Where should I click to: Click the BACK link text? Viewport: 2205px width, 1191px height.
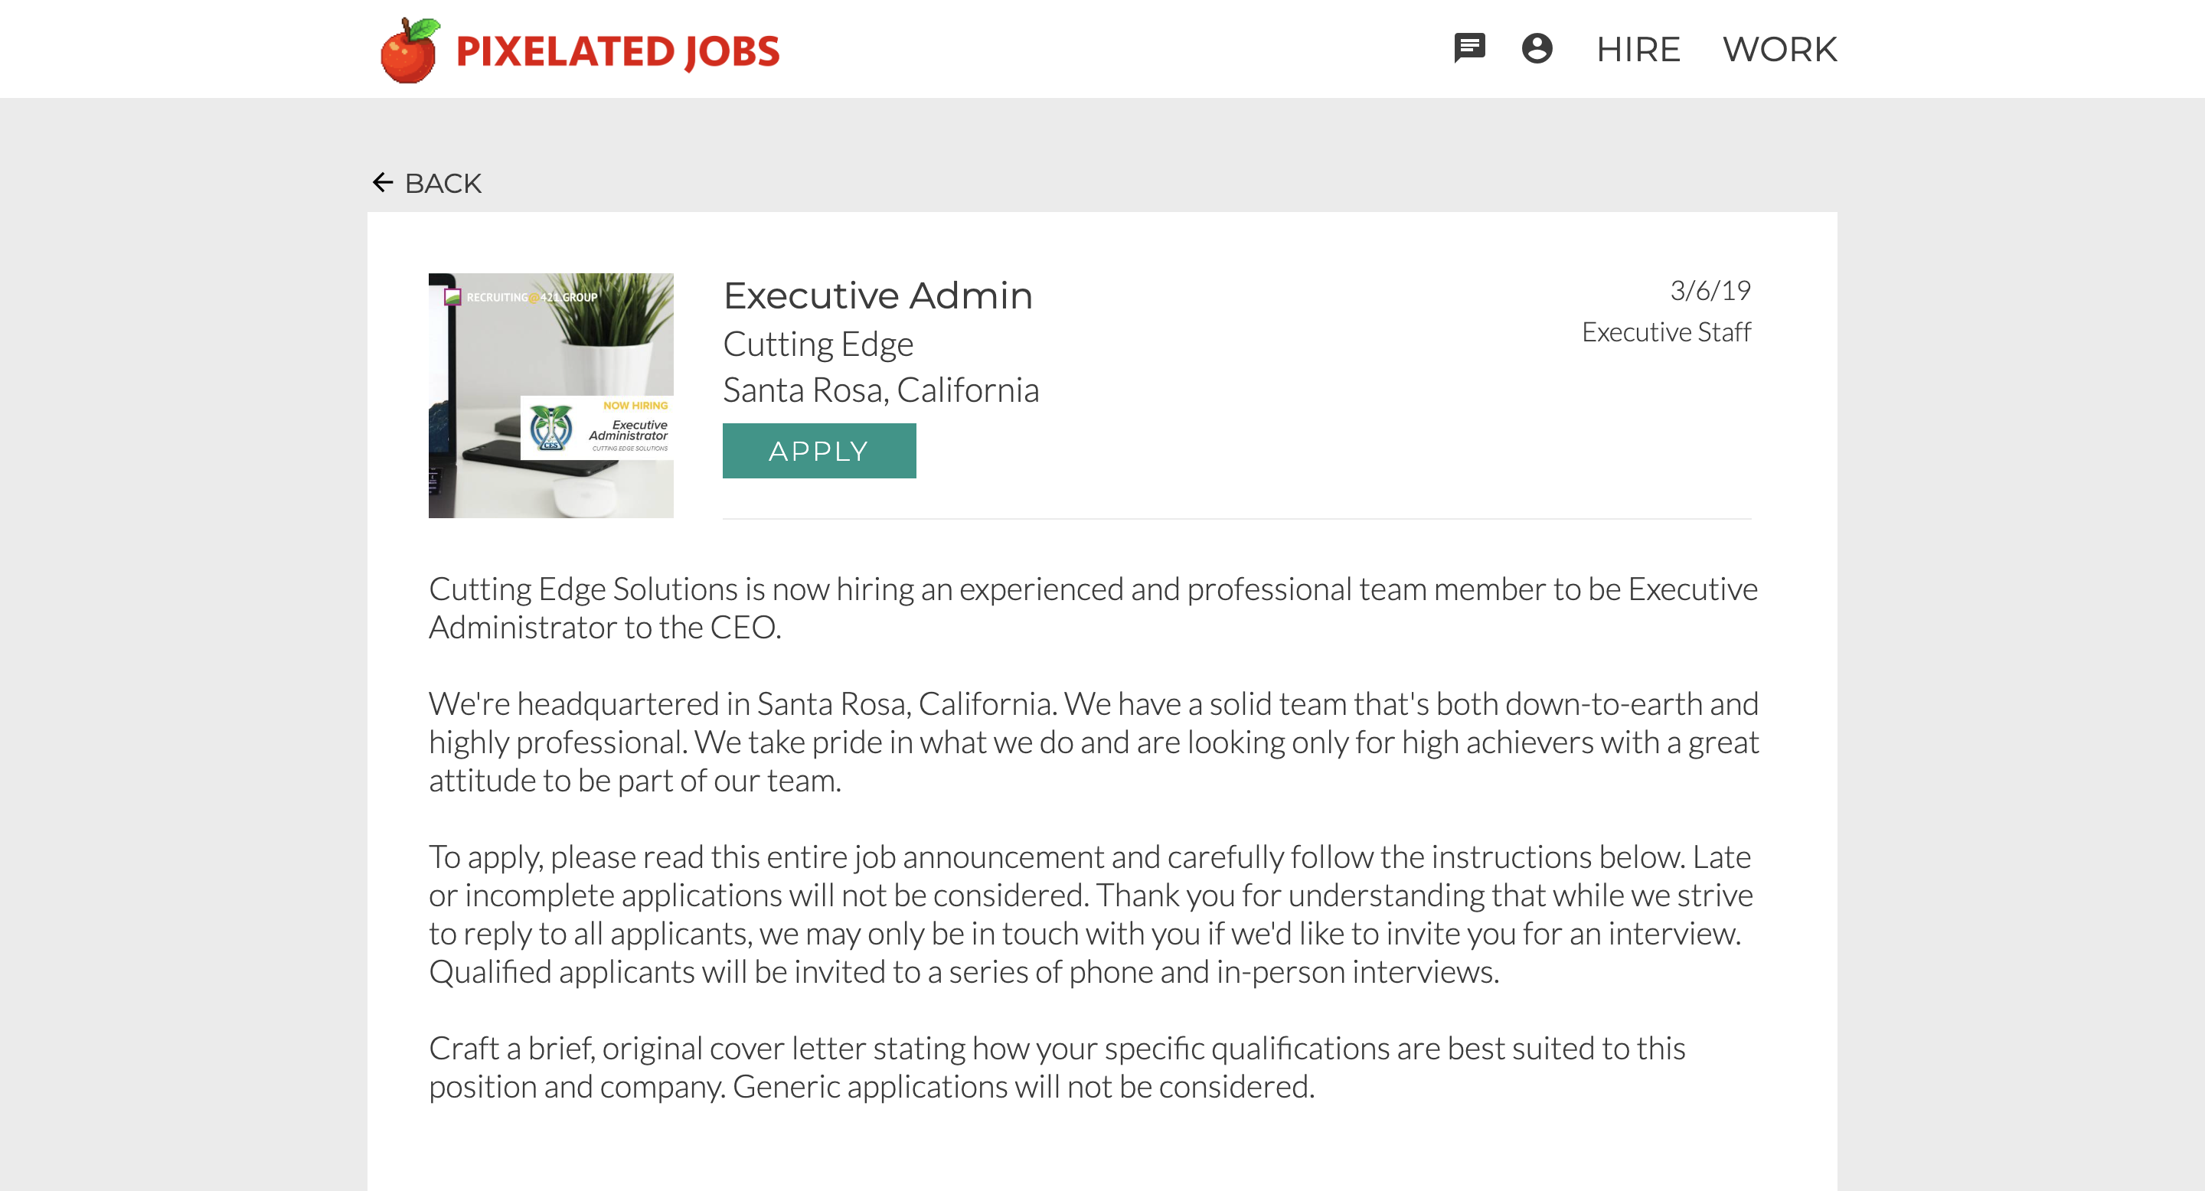coord(443,183)
